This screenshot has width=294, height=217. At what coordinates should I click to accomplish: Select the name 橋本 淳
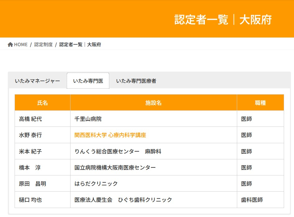(x=30, y=167)
